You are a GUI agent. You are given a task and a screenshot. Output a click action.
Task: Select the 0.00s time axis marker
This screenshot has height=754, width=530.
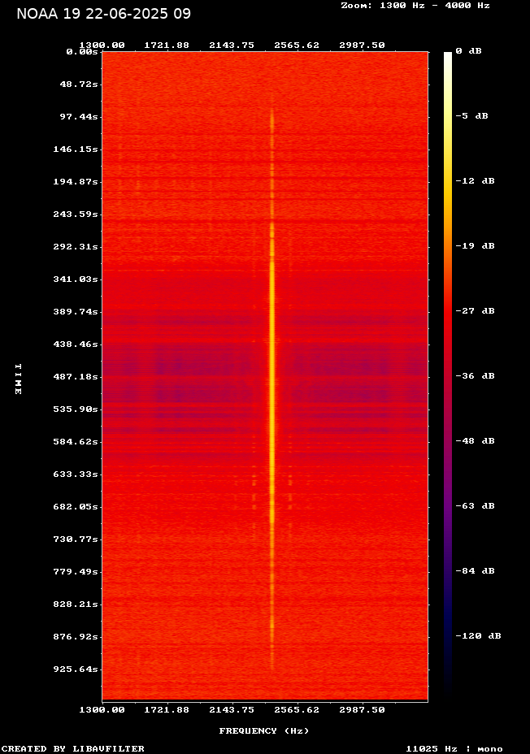(x=81, y=51)
